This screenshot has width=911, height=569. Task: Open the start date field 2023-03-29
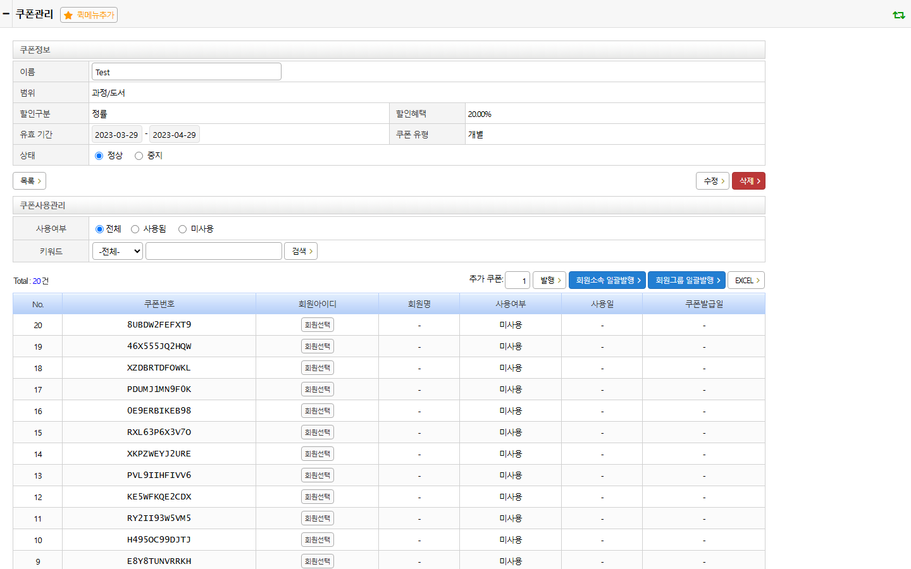pos(117,135)
